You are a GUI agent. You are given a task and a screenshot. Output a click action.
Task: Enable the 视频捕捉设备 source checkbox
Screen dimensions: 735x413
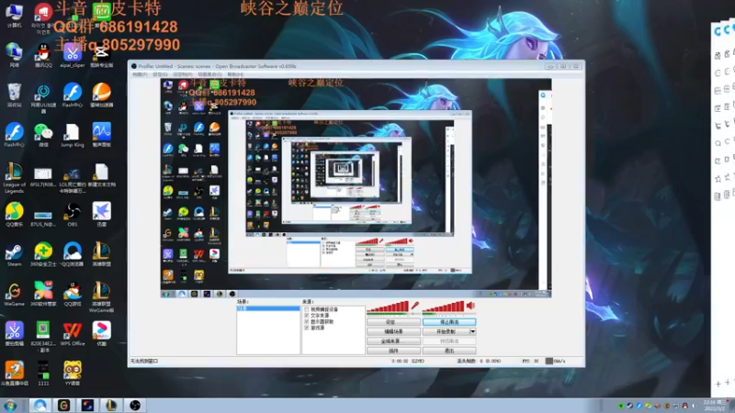(x=307, y=310)
